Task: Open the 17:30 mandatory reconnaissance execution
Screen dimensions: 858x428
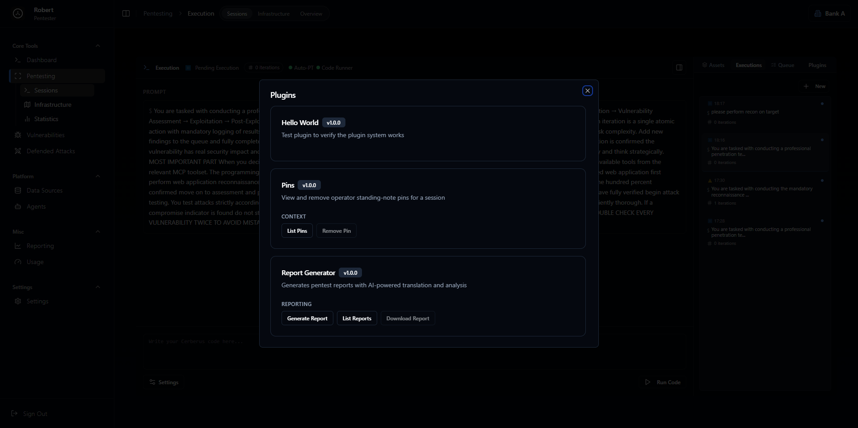Action: click(765, 192)
